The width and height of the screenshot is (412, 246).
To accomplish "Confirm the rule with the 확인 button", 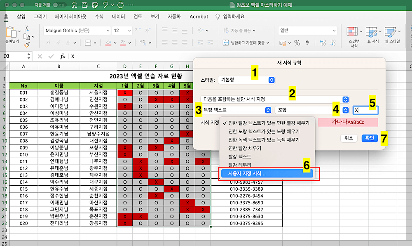I will (369, 138).
